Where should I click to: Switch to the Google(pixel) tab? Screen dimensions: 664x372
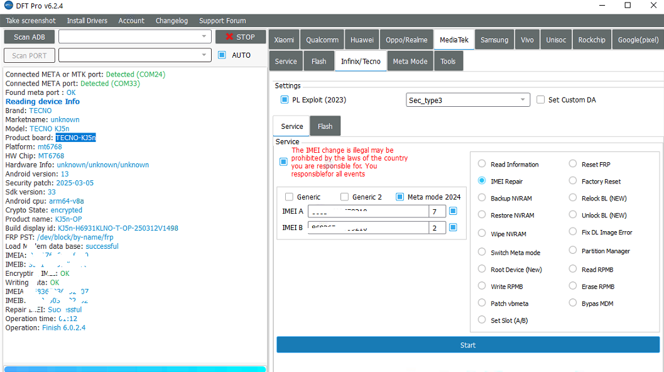[x=638, y=40]
